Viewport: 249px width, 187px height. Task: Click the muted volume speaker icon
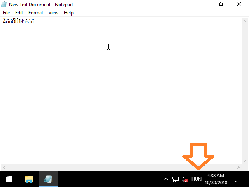point(185,179)
